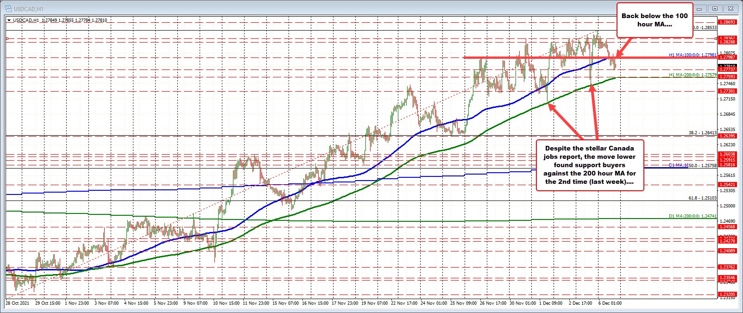Click the USDCAD,H1 window title text
The image size is (743, 313).
pos(28,9)
